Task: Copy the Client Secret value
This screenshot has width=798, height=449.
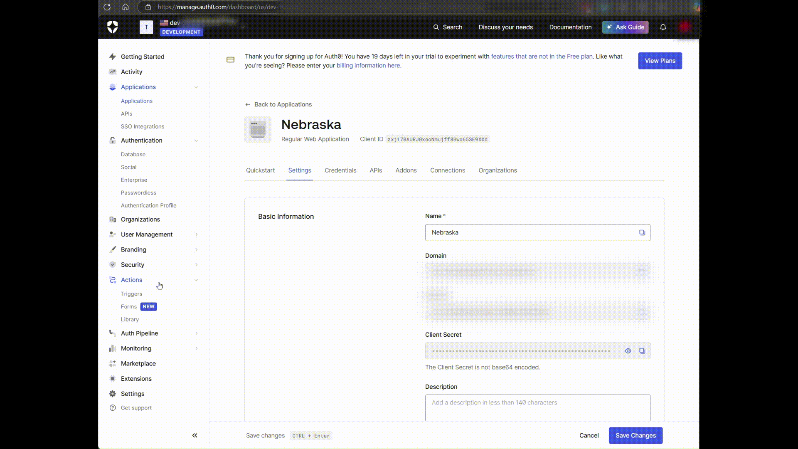Action: pyautogui.click(x=642, y=351)
